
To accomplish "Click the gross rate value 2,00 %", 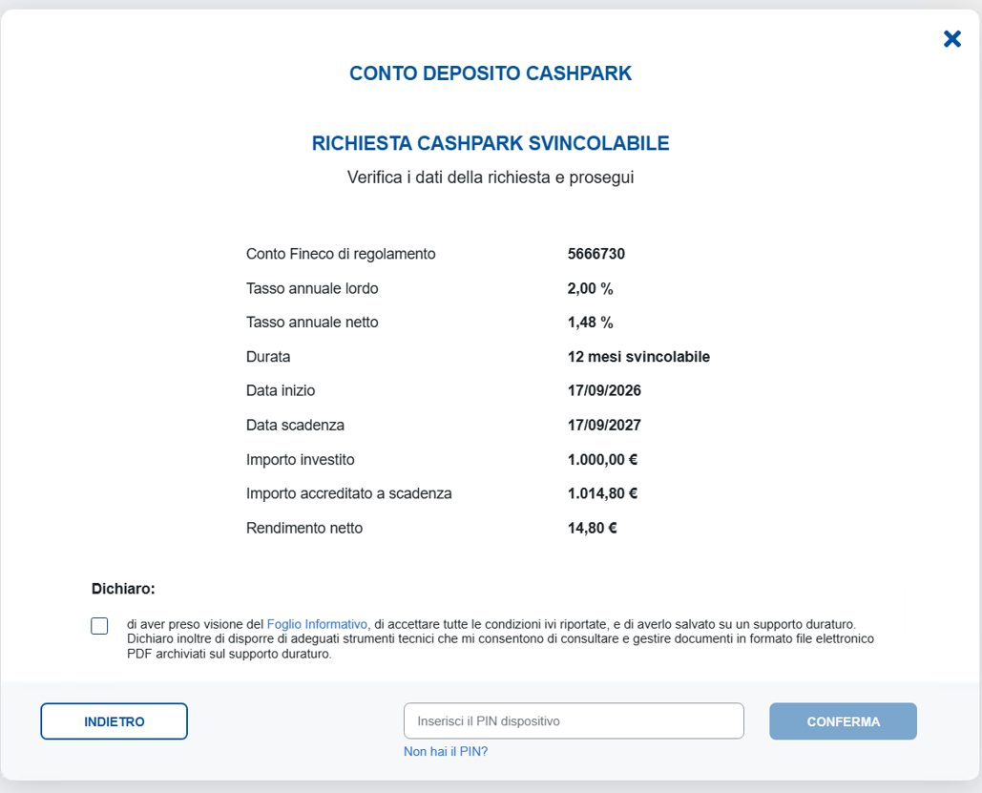I will (x=590, y=288).
